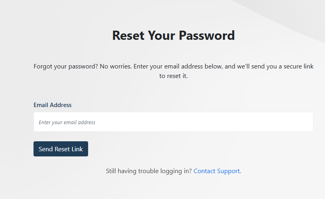Viewport: 325px width, 199px height.
Task: Click the 'Enter your email address' placeholder
Action: tap(67, 122)
